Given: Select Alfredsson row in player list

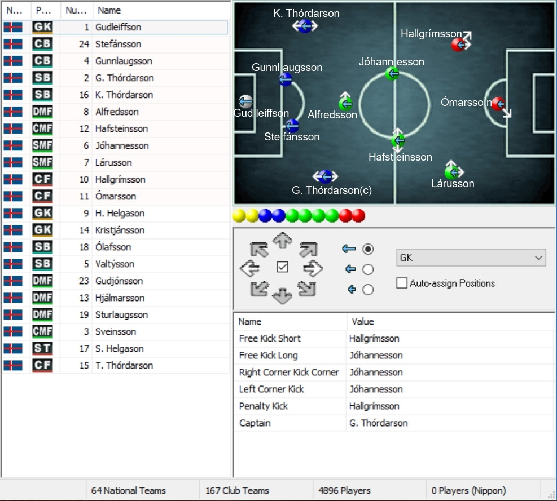Looking at the screenshot, I should [x=115, y=112].
